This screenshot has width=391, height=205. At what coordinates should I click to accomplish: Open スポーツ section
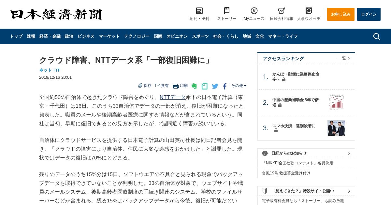point(200,36)
